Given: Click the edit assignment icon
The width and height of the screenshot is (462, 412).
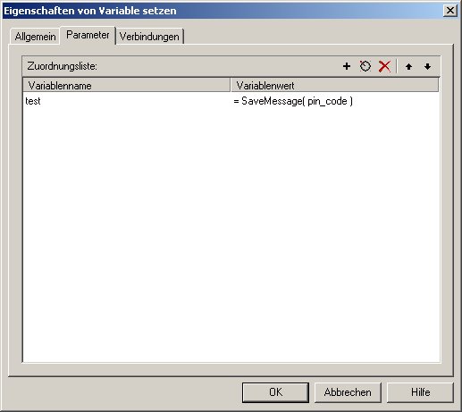Looking at the screenshot, I should (365, 66).
